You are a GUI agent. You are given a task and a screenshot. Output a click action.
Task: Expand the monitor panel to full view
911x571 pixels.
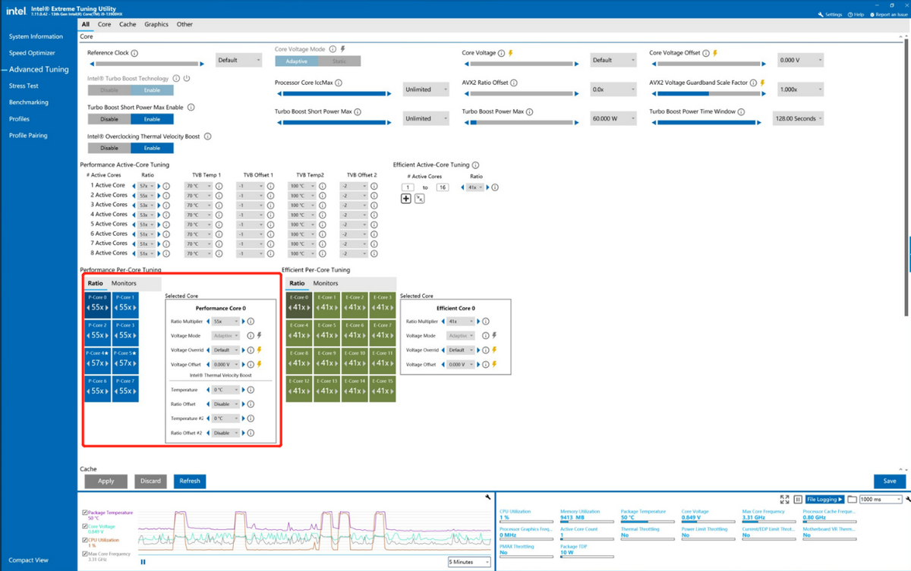point(785,500)
